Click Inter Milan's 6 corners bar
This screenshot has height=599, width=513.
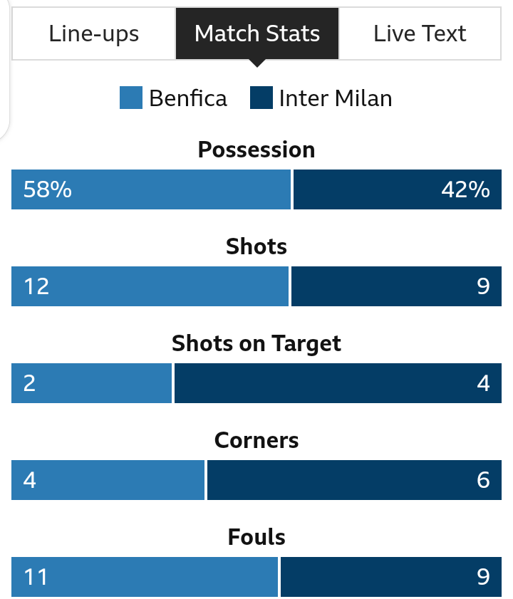[x=354, y=480]
